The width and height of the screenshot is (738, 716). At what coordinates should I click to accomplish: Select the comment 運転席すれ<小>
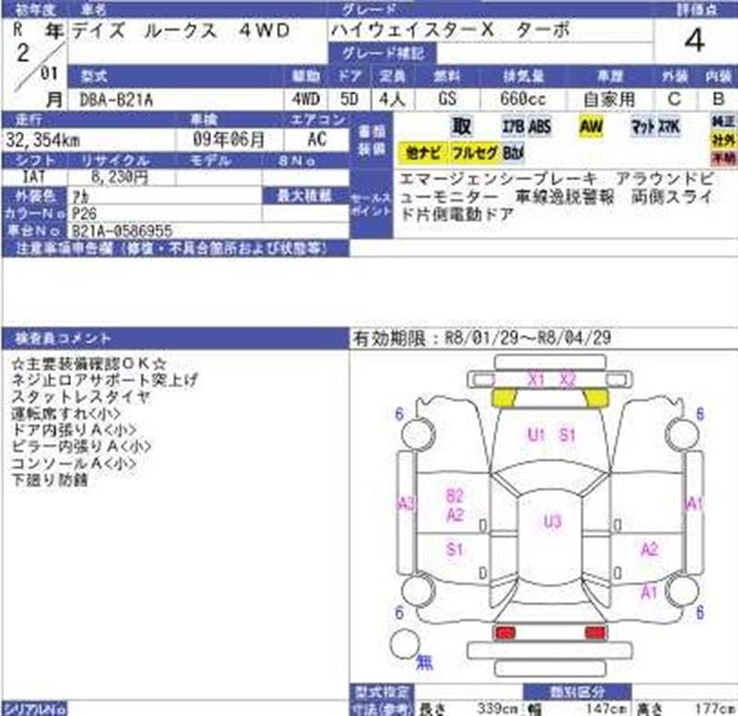point(65,413)
